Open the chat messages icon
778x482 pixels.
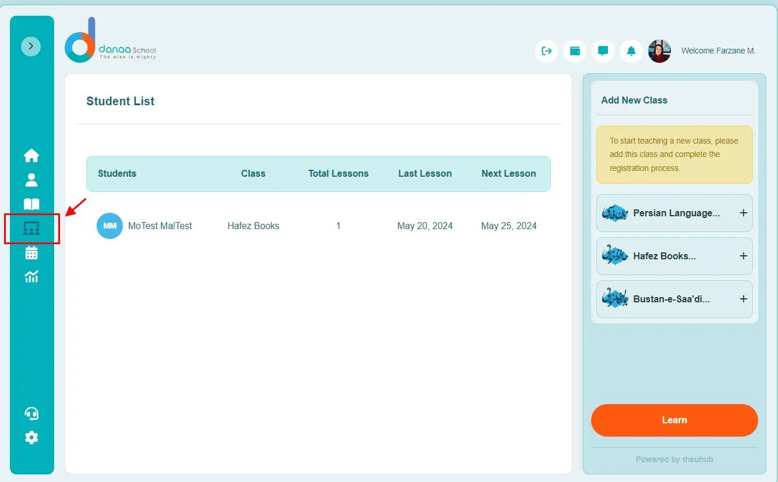coord(603,51)
